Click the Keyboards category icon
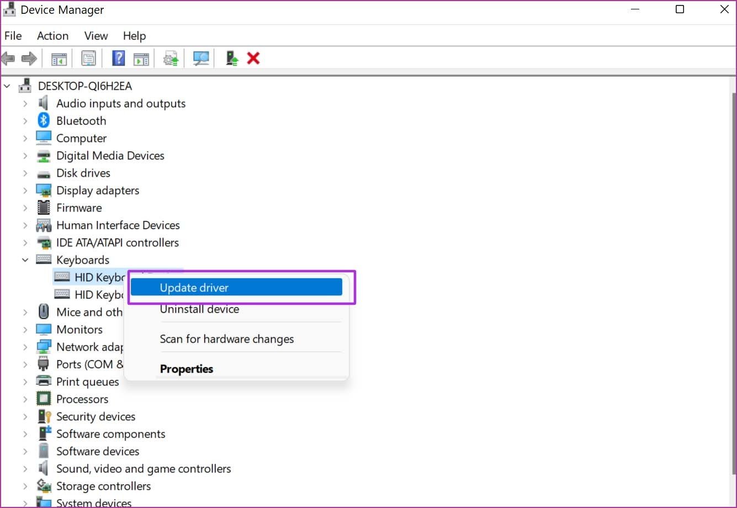Screen dimensions: 737x508 pyautogui.click(x=44, y=260)
